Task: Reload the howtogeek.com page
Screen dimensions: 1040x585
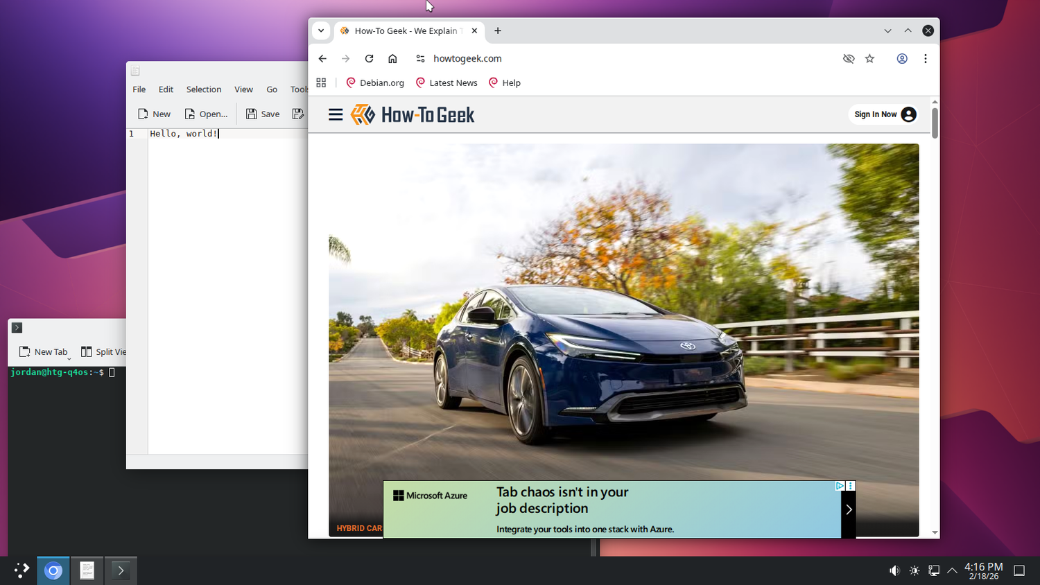Action: 369,59
